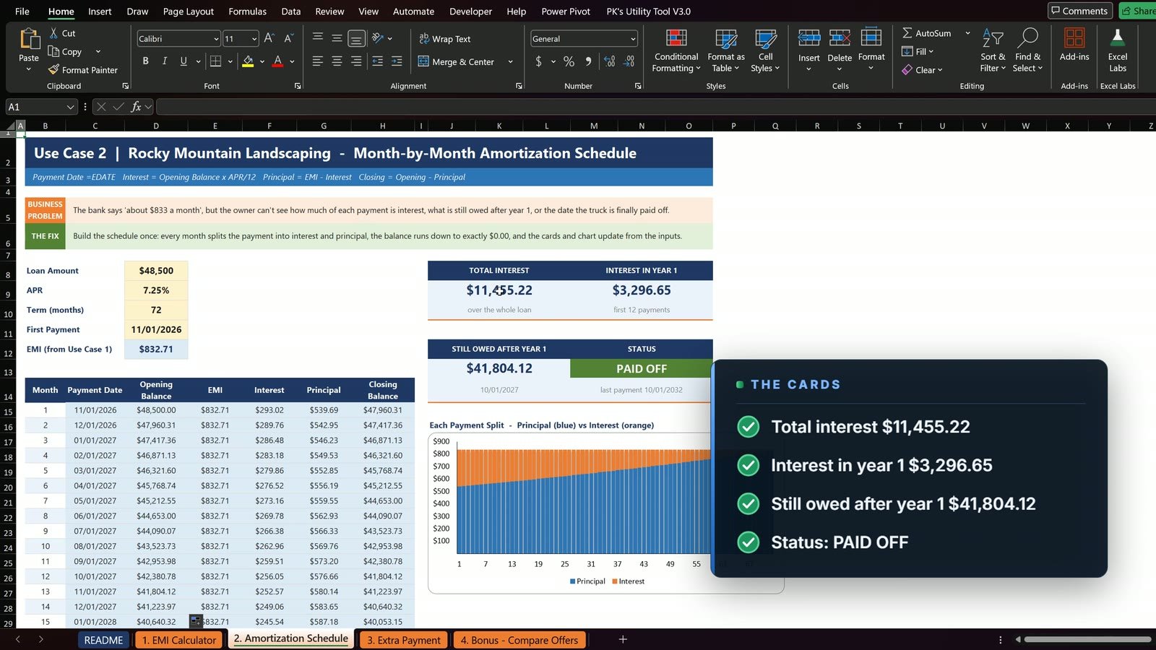1156x650 pixels.
Task: Launch Excel Labs flask icon
Action: click(1117, 38)
